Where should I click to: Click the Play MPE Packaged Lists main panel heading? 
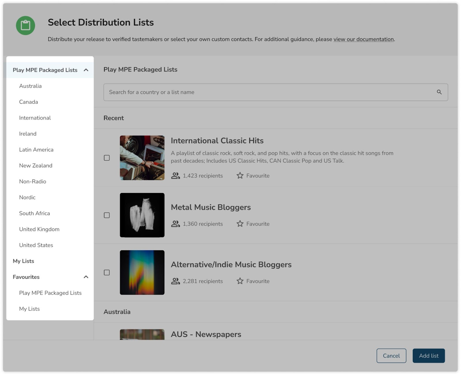pyautogui.click(x=140, y=69)
